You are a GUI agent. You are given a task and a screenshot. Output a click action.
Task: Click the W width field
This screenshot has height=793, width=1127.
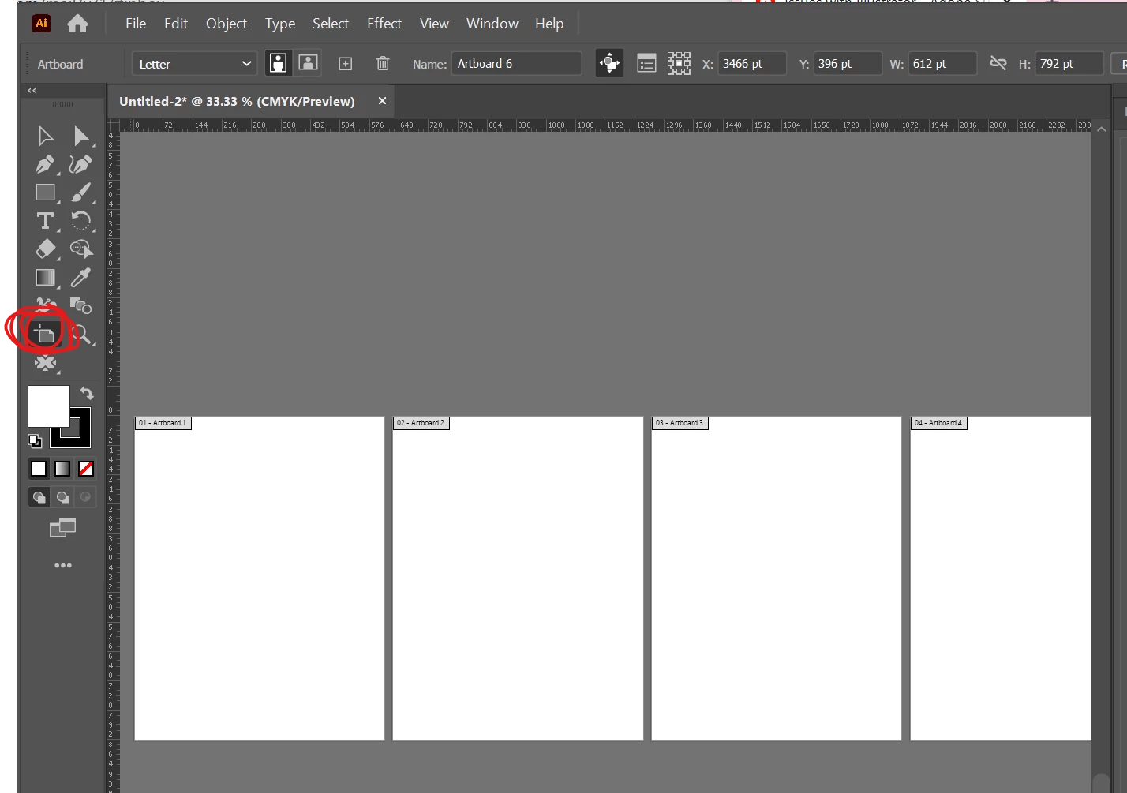coord(942,64)
